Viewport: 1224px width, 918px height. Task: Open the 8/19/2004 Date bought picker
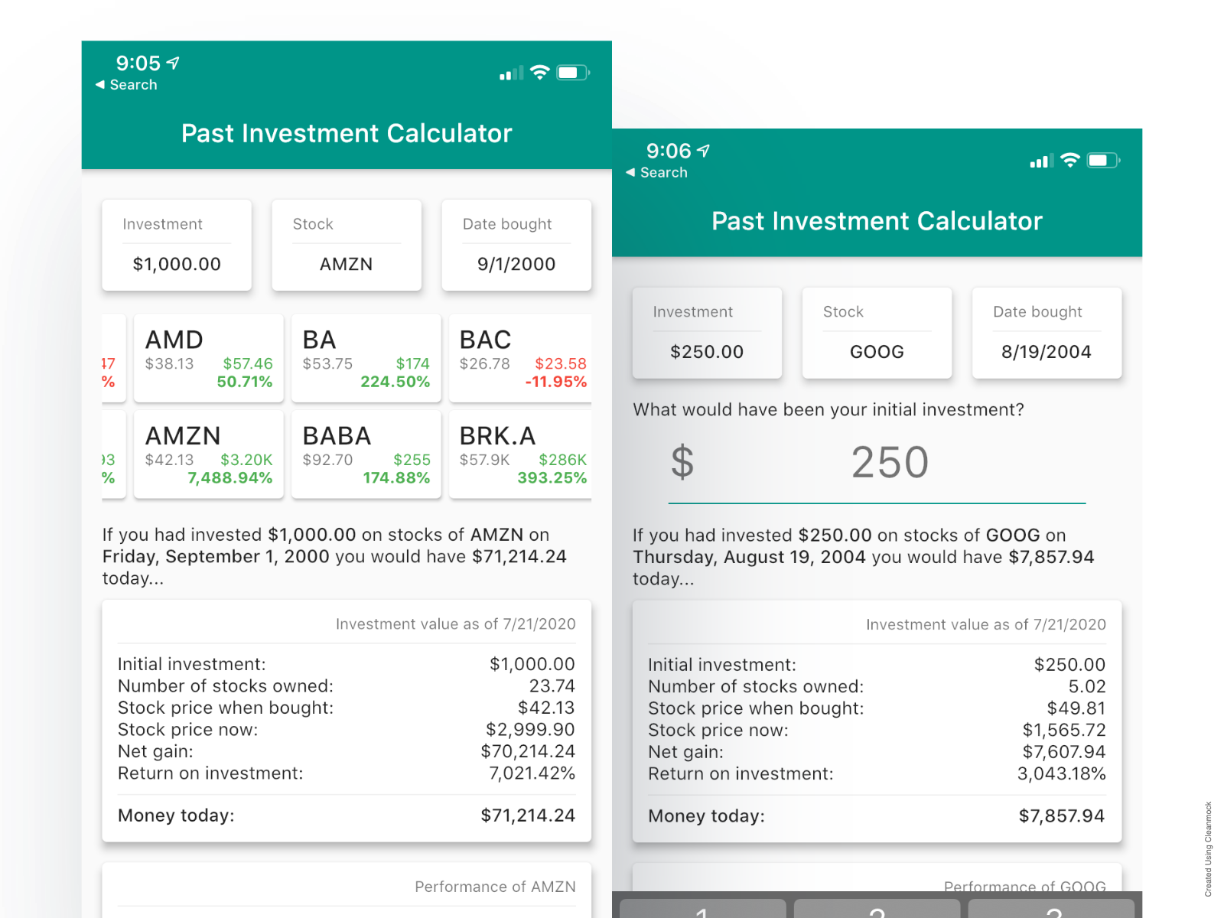click(1047, 333)
